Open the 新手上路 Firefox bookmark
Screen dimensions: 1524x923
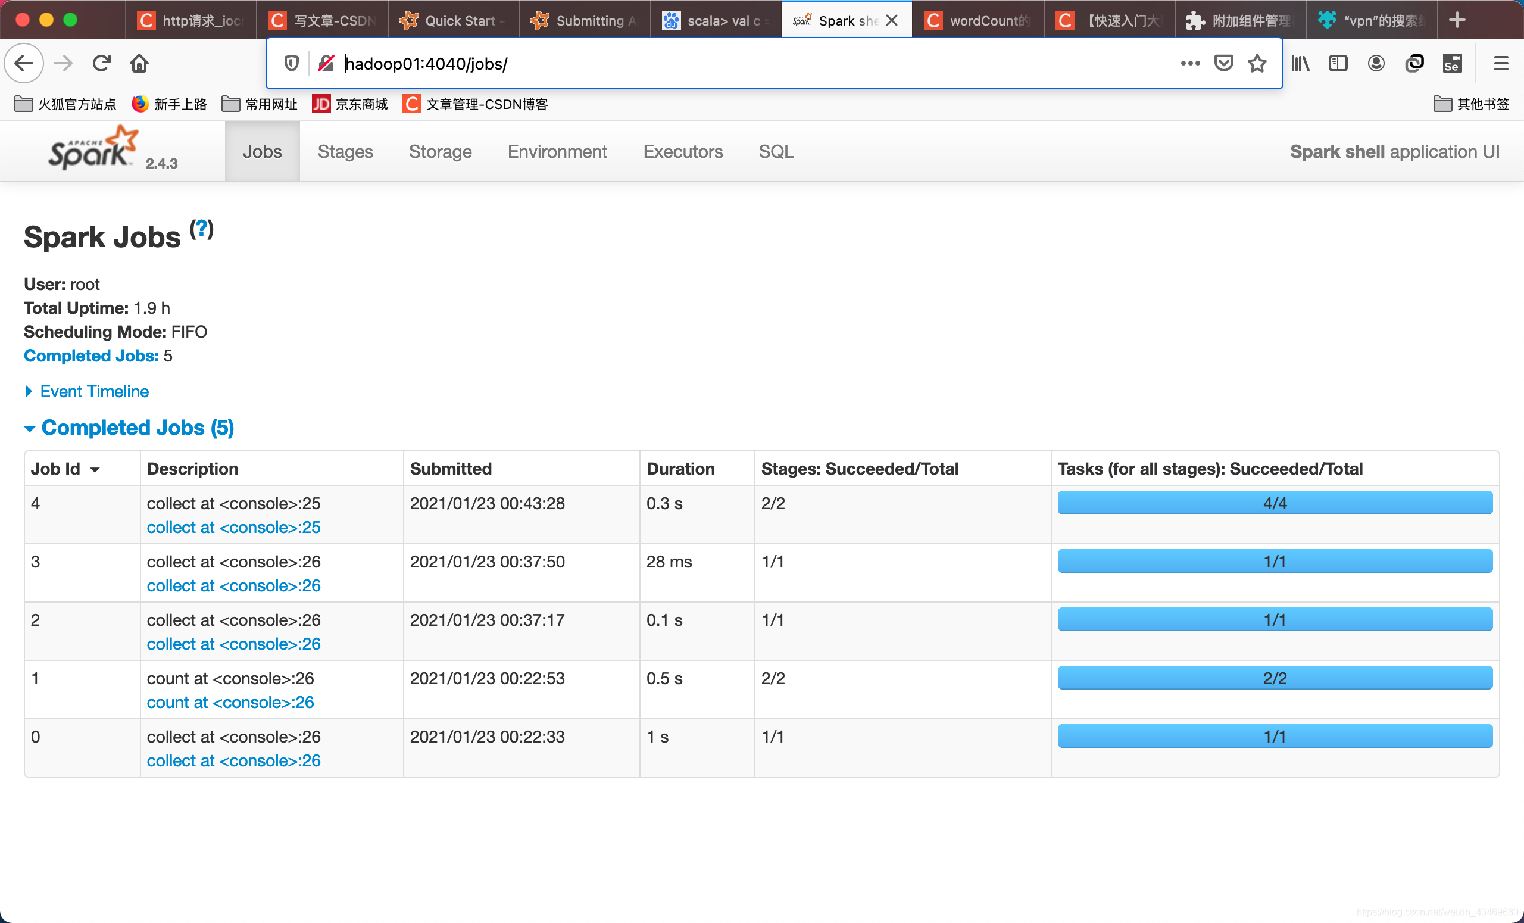click(x=169, y=104)
